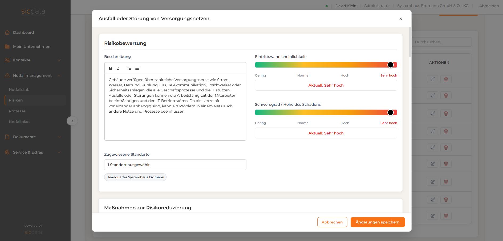This screenshot has width=503, height=241.
Task: Expand the Dokumente section chevron
Action: (59, 137)
